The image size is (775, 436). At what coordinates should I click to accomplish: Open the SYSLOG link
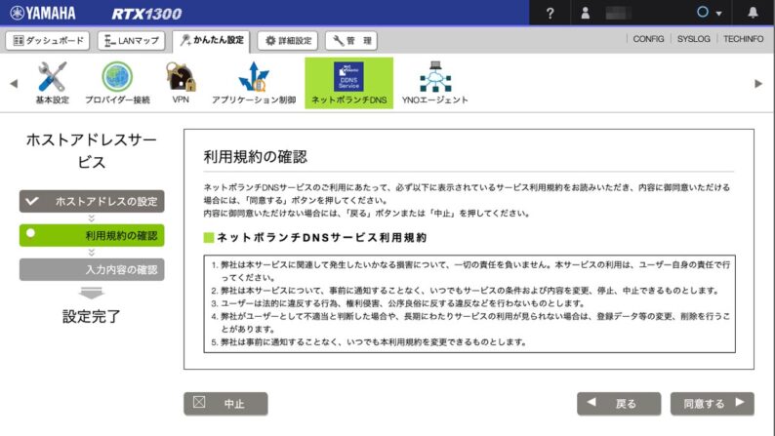[x=693, y=38]
